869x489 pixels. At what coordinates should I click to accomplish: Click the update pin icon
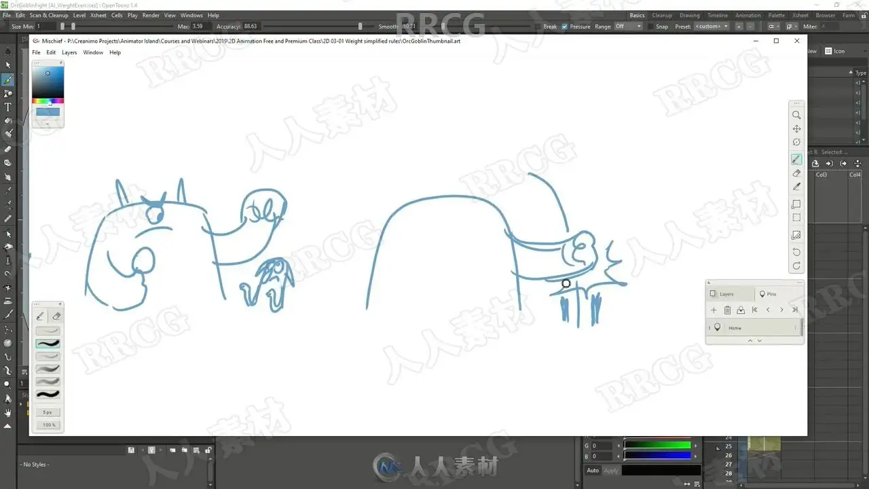click(x=741, y=310)
